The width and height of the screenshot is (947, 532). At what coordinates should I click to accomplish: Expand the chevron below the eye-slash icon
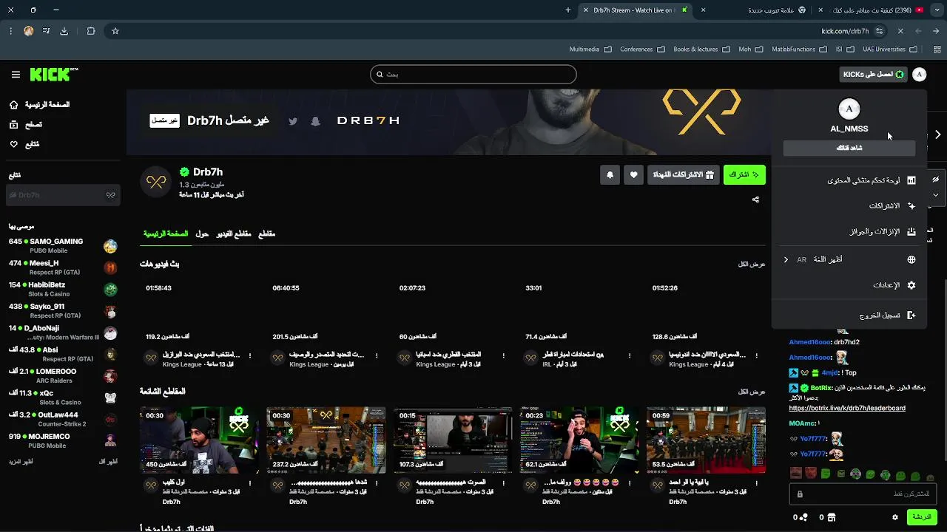pyautogui.click(x=935, y=195)
